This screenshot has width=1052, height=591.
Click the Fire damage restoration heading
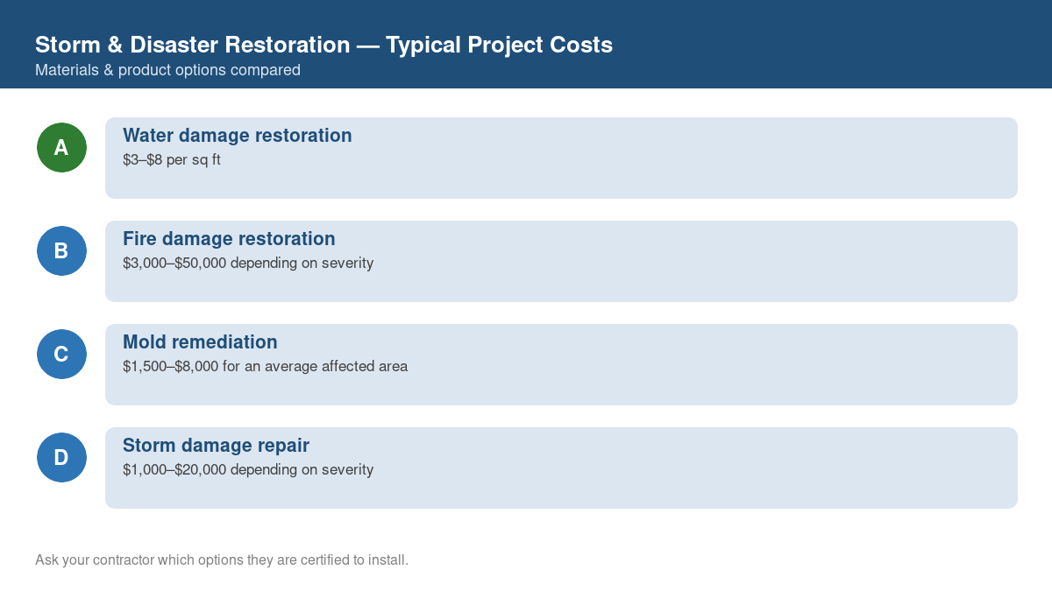point(229,239)
